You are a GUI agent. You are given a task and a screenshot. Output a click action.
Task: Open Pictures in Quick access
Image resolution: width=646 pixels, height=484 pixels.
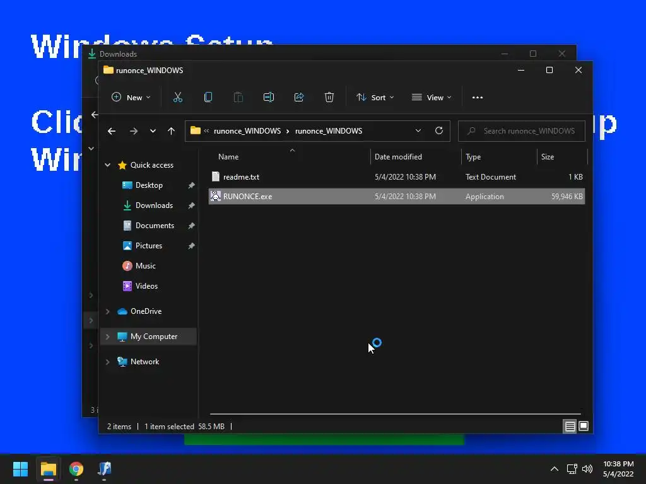[149, 246]
